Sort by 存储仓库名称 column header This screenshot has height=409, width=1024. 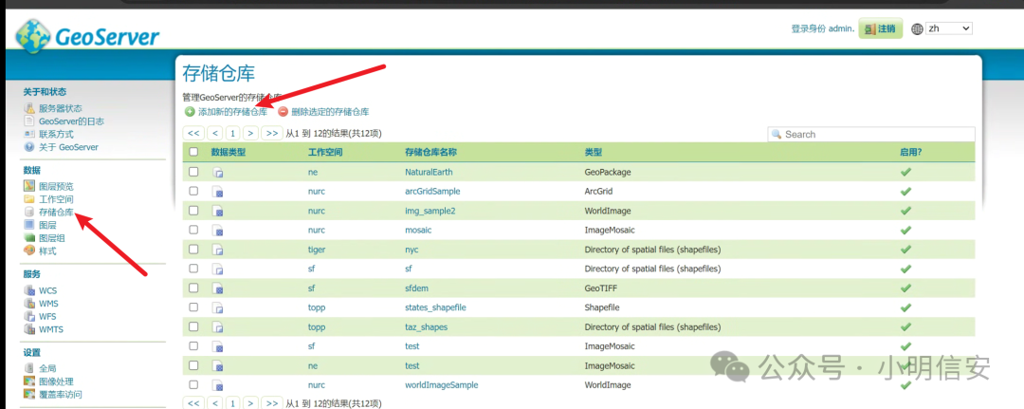(430, 152)
